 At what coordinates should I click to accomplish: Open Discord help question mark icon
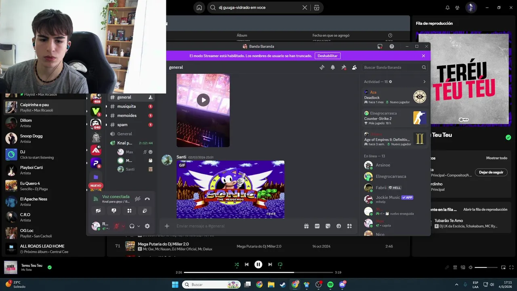tap(392, 46)
